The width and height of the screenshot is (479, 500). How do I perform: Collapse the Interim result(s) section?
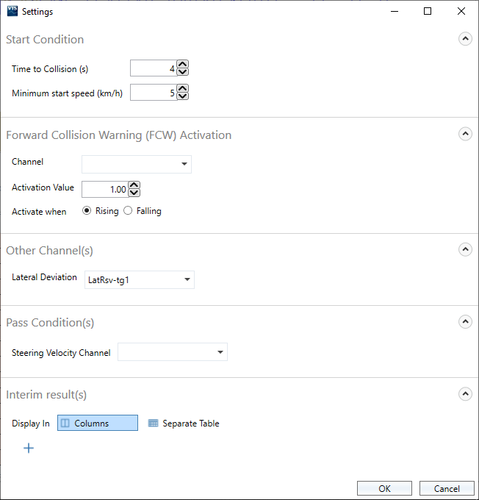coord(465,394)
